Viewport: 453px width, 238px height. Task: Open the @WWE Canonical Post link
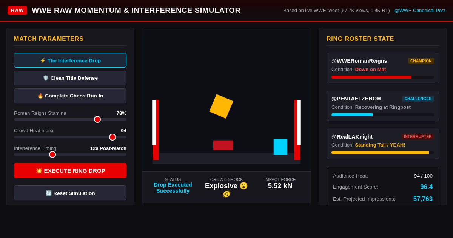420,11
